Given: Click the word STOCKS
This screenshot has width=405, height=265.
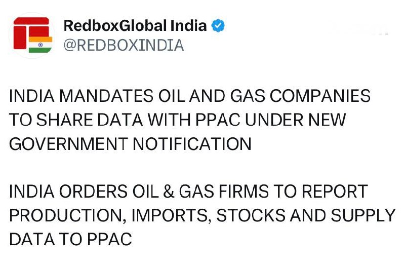Looking at the screenshot, I should tap(251, 216).
